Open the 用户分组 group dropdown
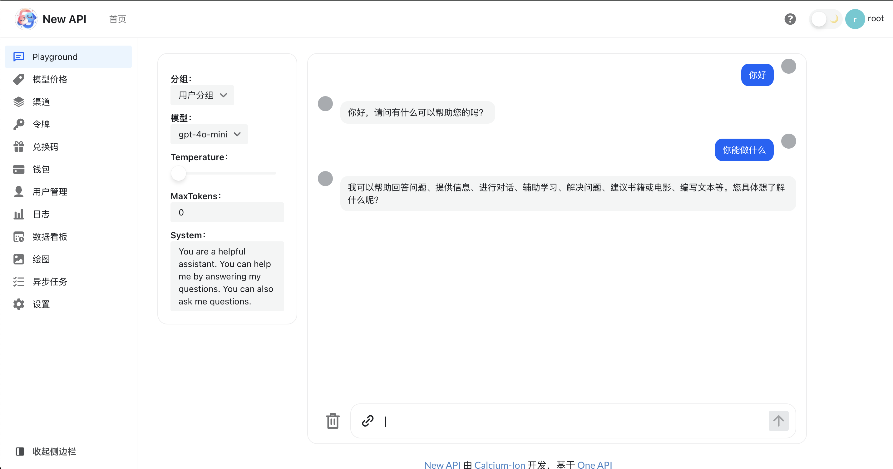Screen dimensions: 893x469 pyautogui.click(x=202, y=95)
